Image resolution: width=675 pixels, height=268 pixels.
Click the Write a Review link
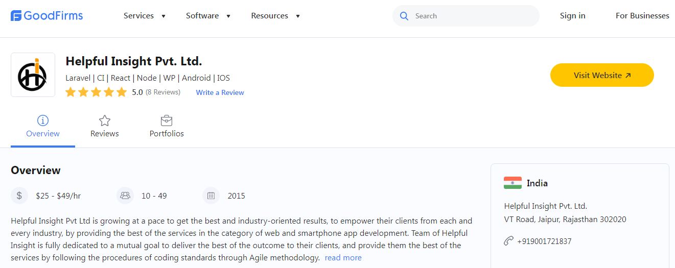coord(220,92)
